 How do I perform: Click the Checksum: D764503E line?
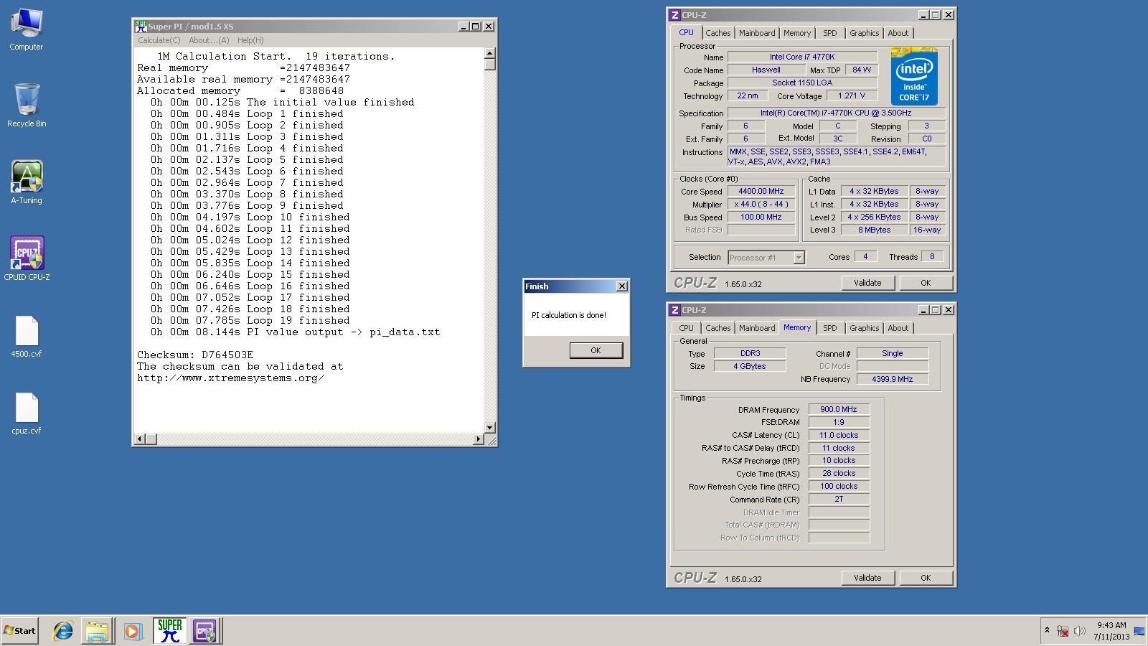[195, 355]
